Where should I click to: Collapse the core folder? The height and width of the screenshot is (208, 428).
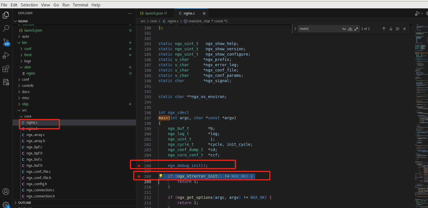[74, 116]
